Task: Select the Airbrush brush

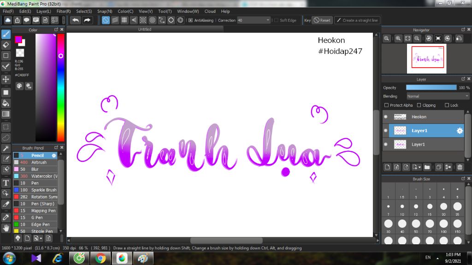Action: pos(35,162)
